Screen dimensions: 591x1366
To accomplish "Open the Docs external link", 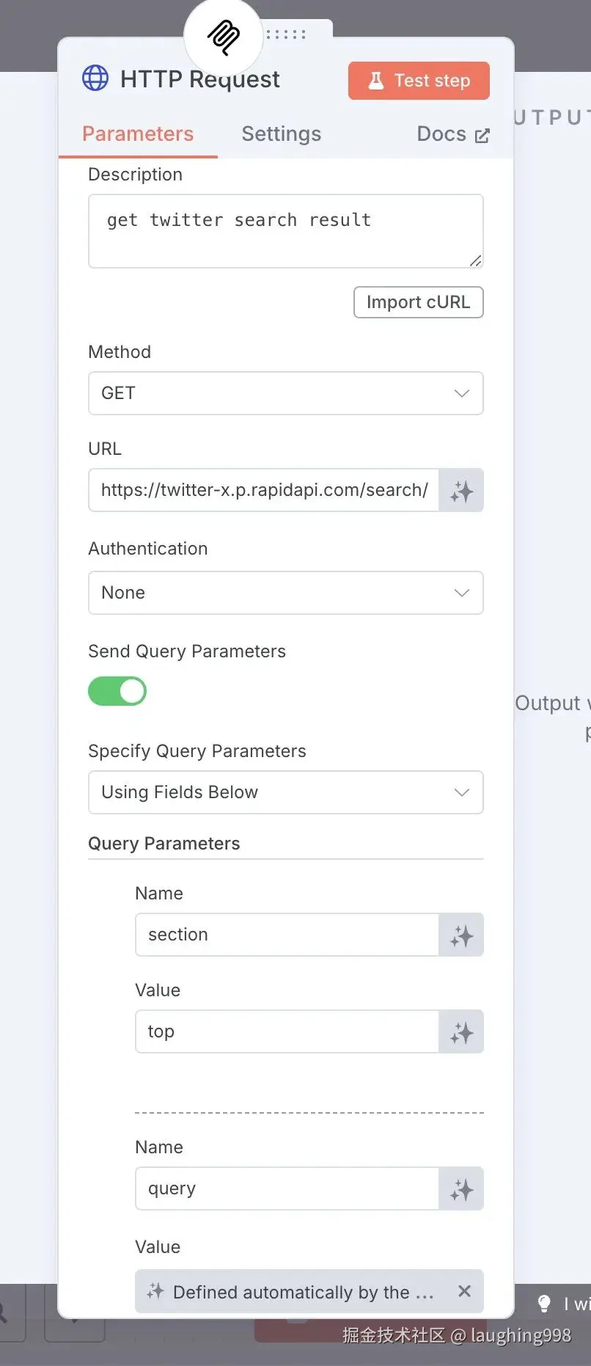I will (x=452, y=134).
